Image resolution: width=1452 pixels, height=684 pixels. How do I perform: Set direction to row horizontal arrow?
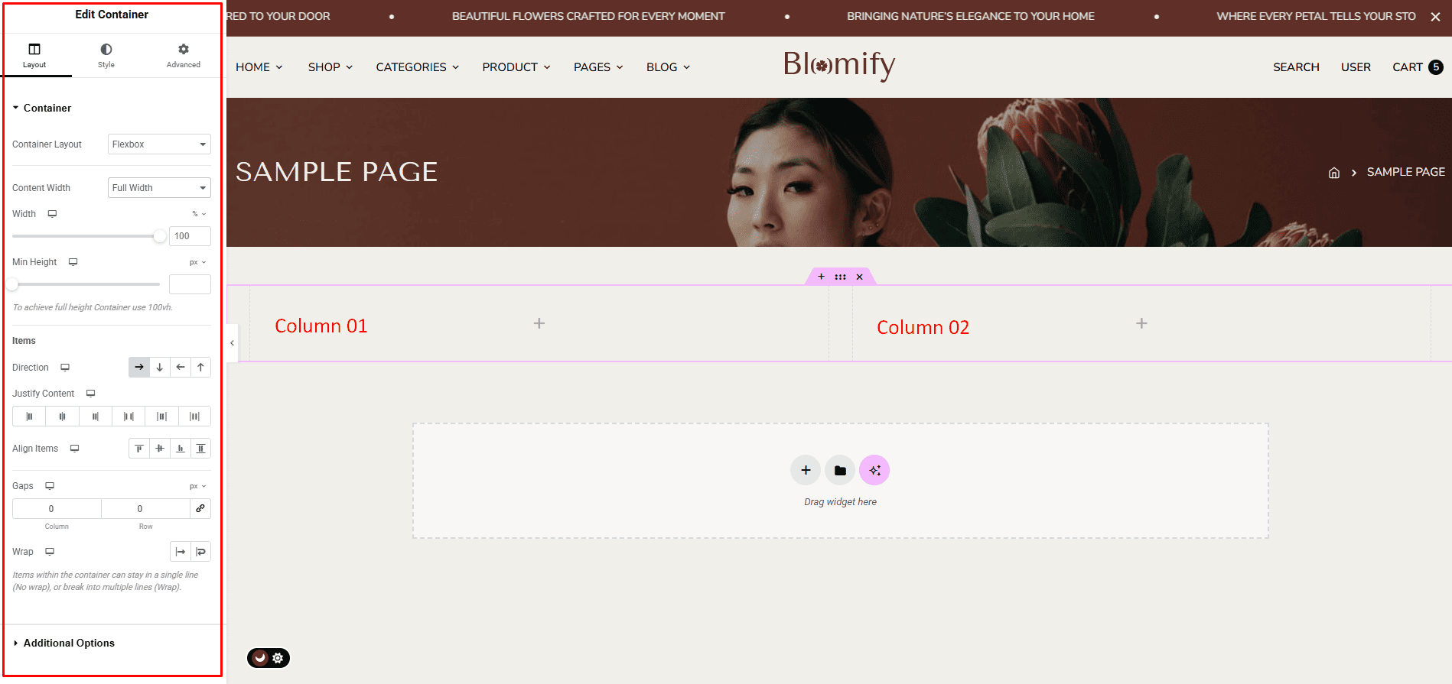(x=139, y=368)
